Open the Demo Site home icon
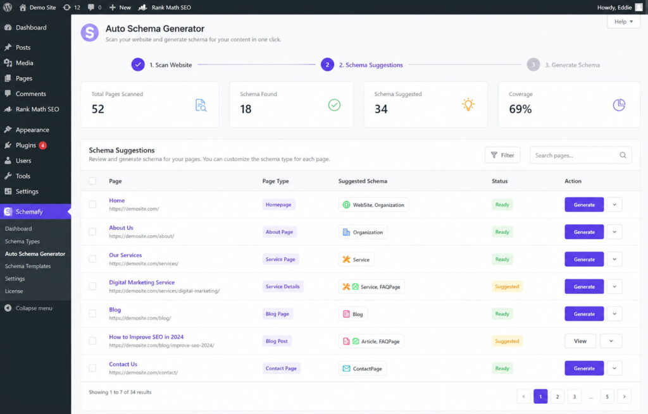The width and height of the screenshot is (648, 414). coord(22,8)
